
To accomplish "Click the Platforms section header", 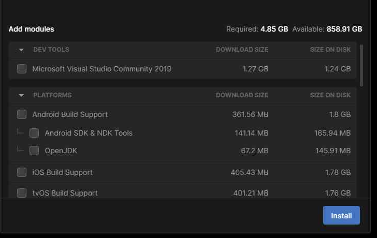I will click(x=52, y=95).
